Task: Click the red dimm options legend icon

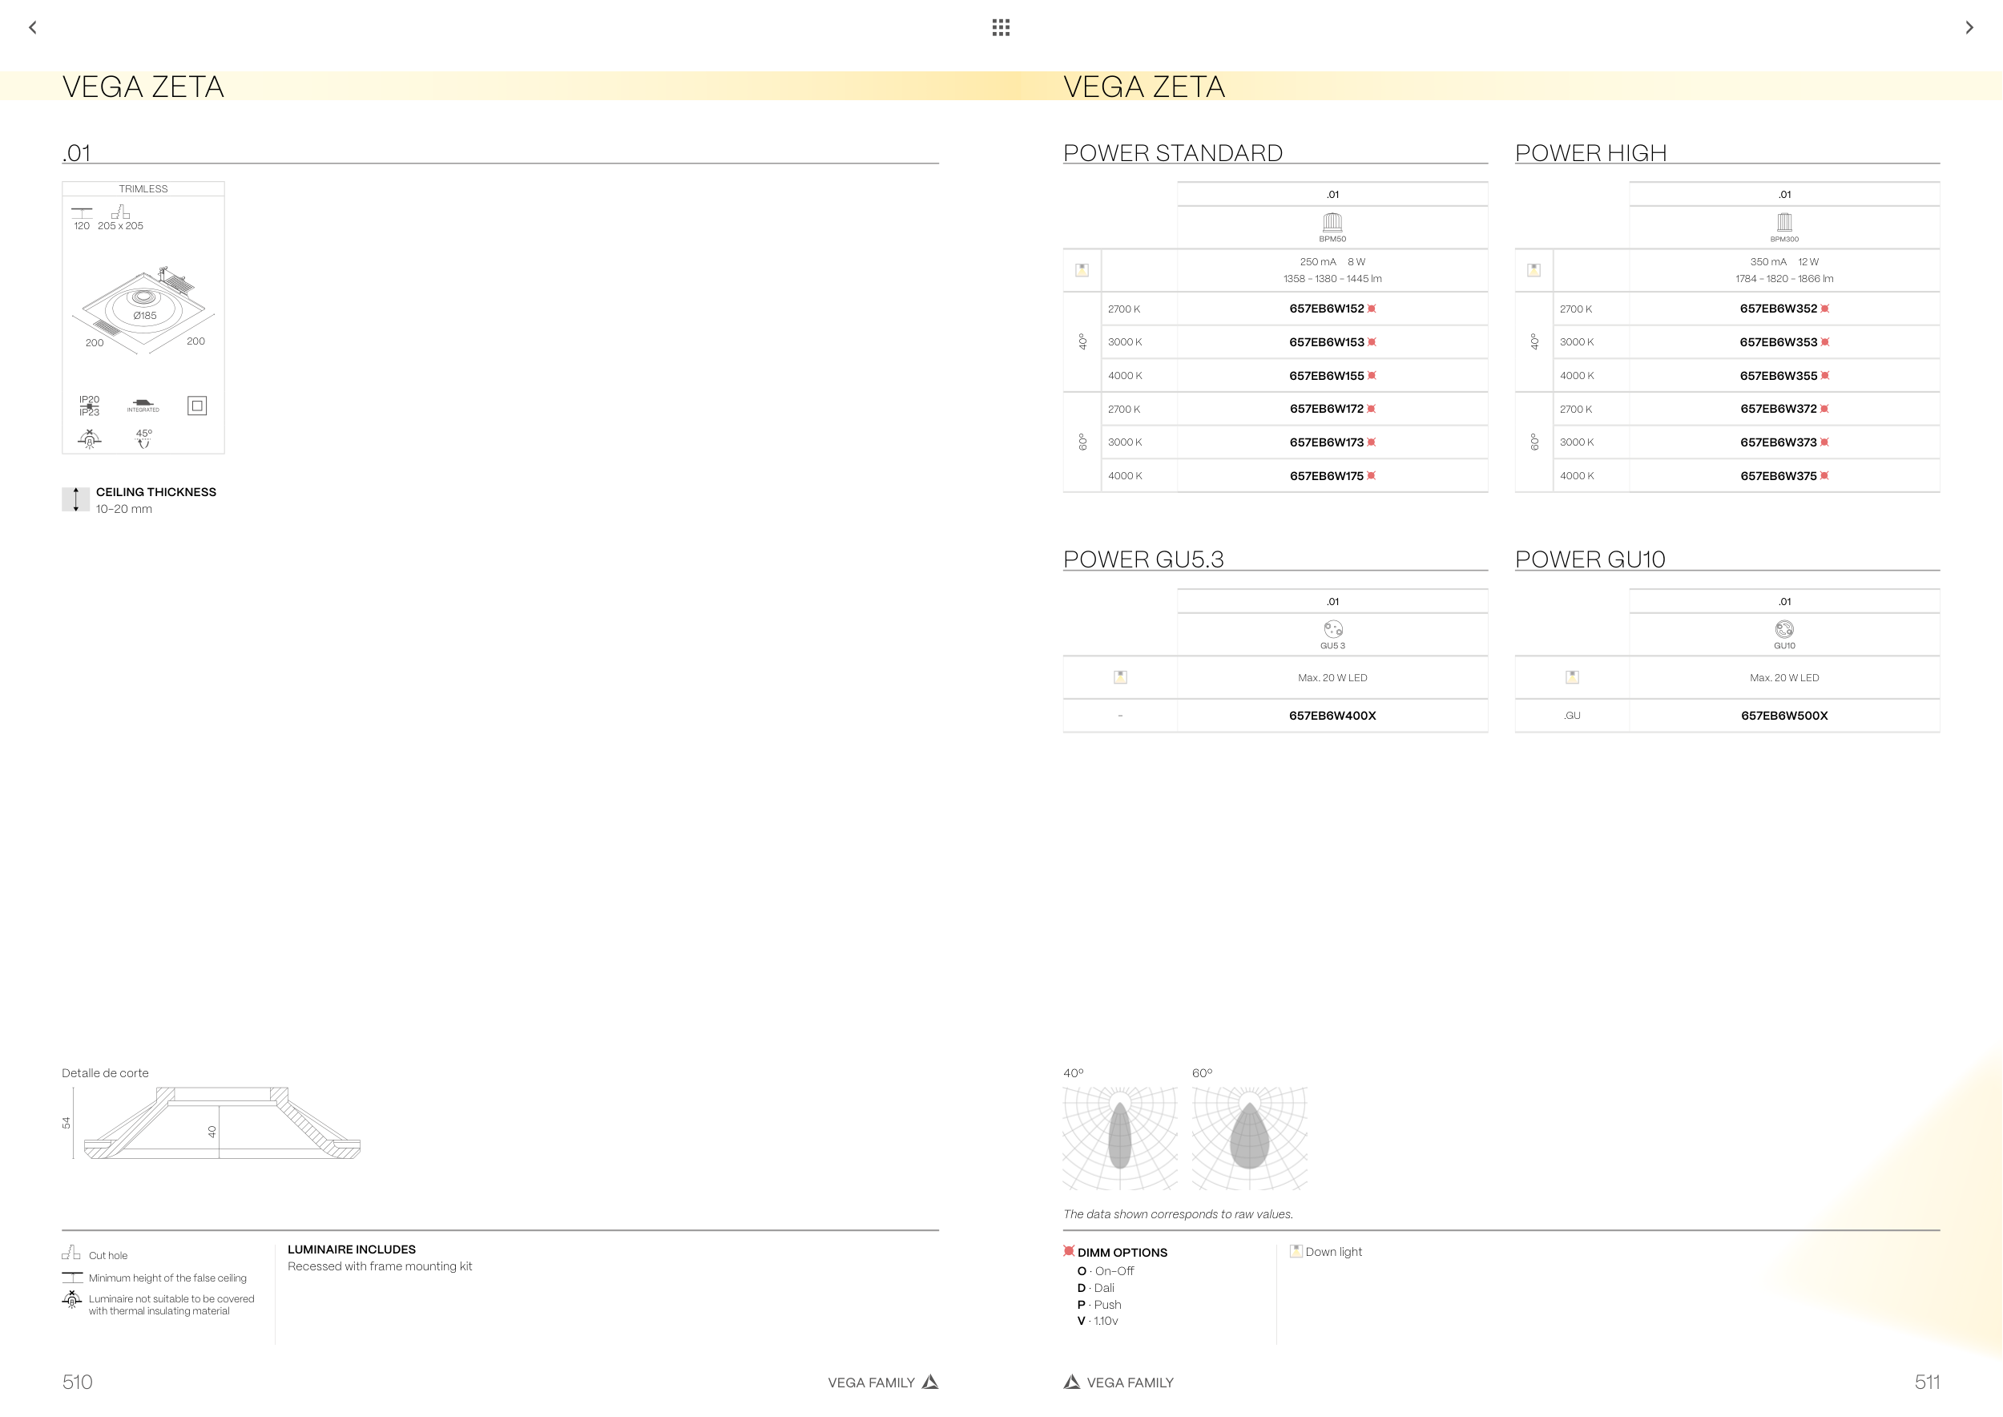Action: (x=1069, y=1251)
